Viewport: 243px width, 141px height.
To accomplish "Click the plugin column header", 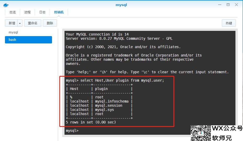I will (101, 89).
